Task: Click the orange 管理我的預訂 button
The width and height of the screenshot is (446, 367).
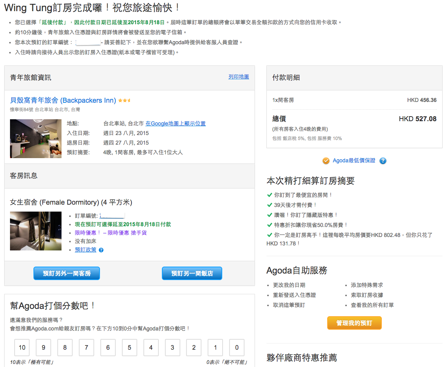Action: pos(354,323)
